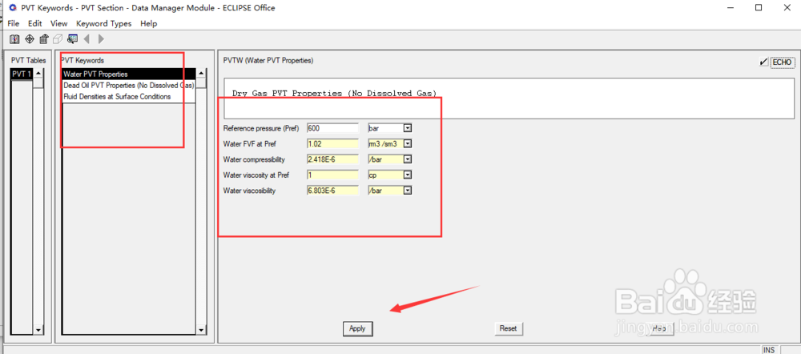Click PVT Keywords scrollbar down arrow
The width and height of the screenshot is (801, 354).
tap(203, 330)
